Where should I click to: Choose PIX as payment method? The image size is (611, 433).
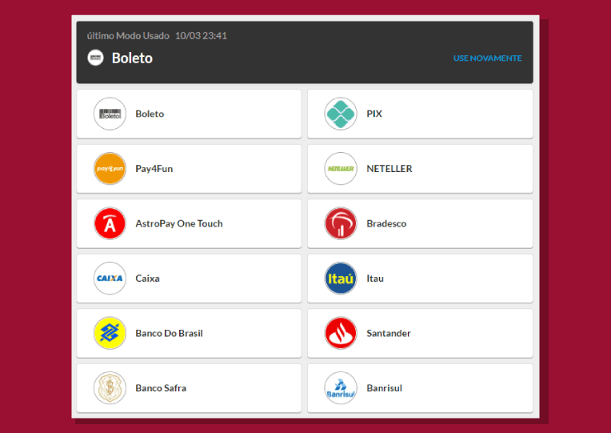374,114
